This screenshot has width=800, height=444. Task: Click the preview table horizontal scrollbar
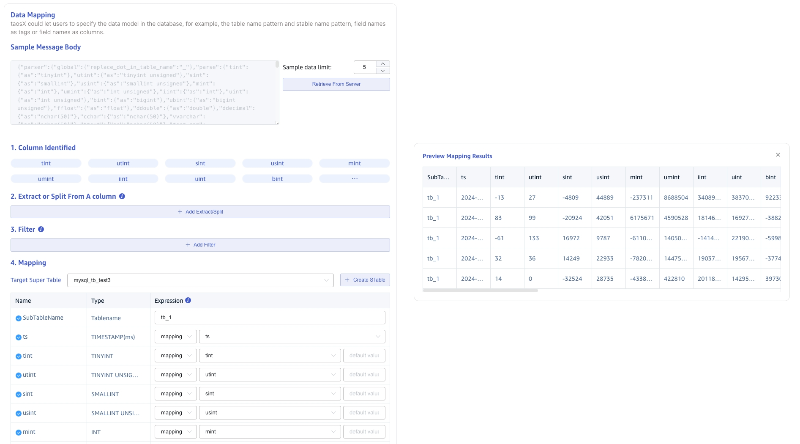click(x=480, y=291)
